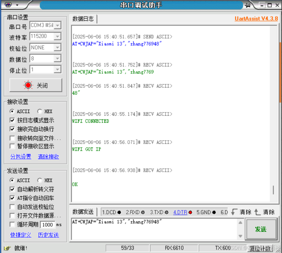Expand the stop bits 1 dropdown
This screenshot has width=282, height=253.
pyautogui.click(x=58, y=69)
